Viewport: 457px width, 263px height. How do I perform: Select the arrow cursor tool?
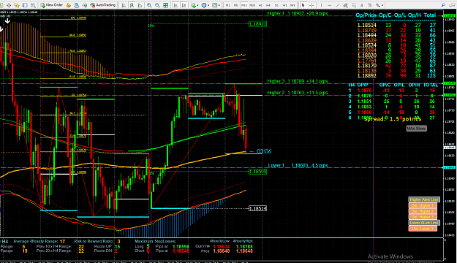point(303,5)
